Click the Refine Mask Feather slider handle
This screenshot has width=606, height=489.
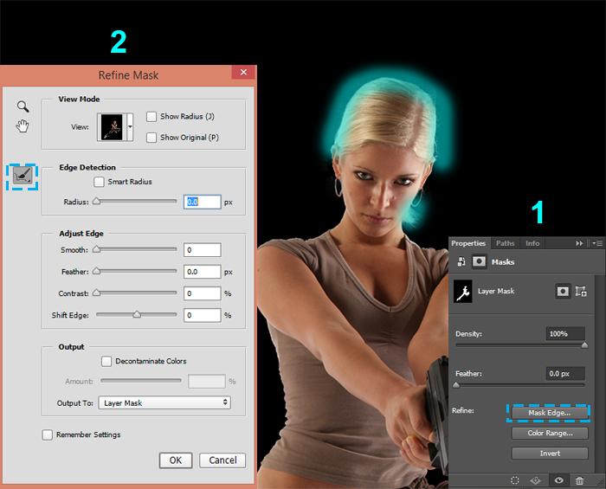[97, 271]
